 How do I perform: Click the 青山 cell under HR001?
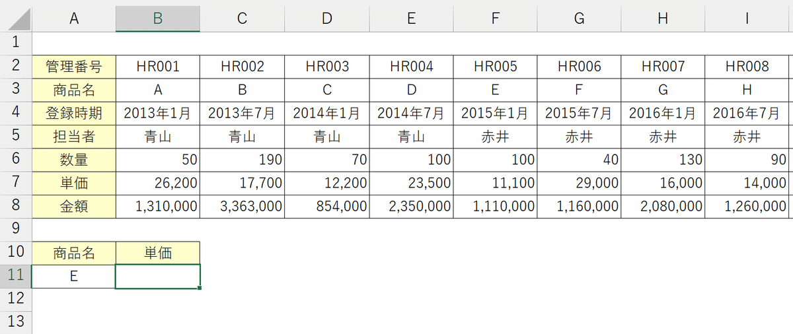pyautogui.click(x=158, y=136)
